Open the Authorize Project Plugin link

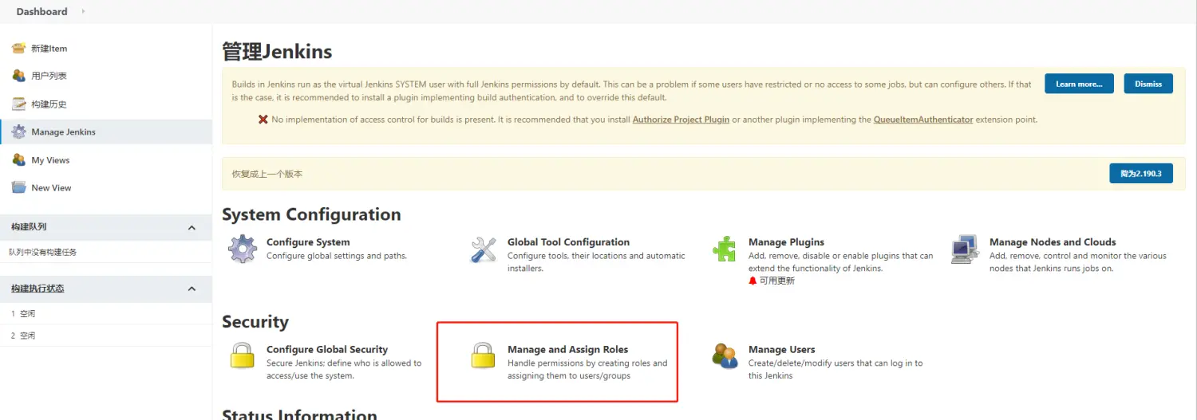[681, 120]
